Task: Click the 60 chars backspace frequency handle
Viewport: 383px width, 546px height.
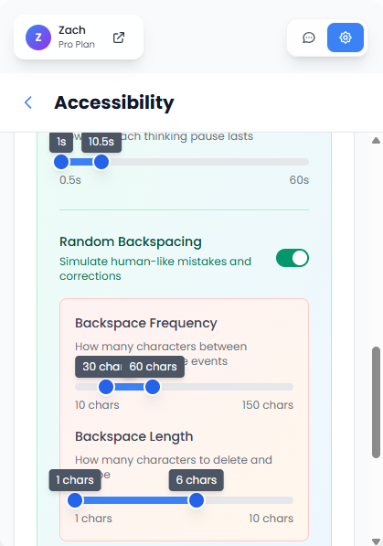Action: tap(153, 387)
